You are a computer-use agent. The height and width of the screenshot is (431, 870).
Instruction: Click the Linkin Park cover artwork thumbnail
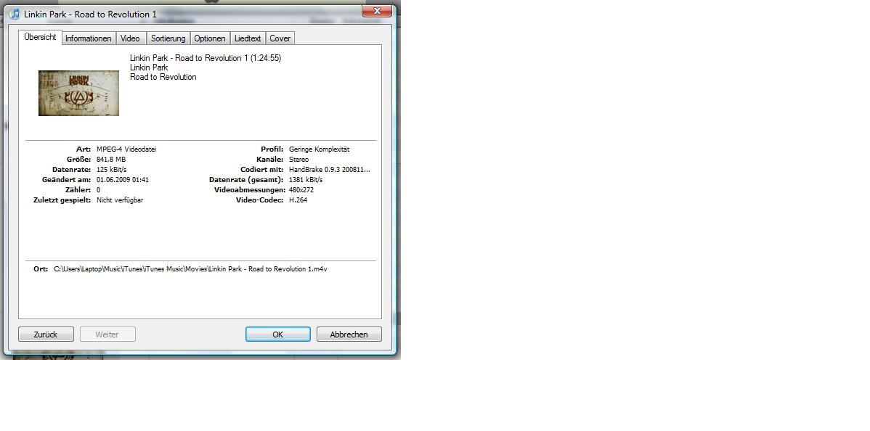click(x=78, y=93)
